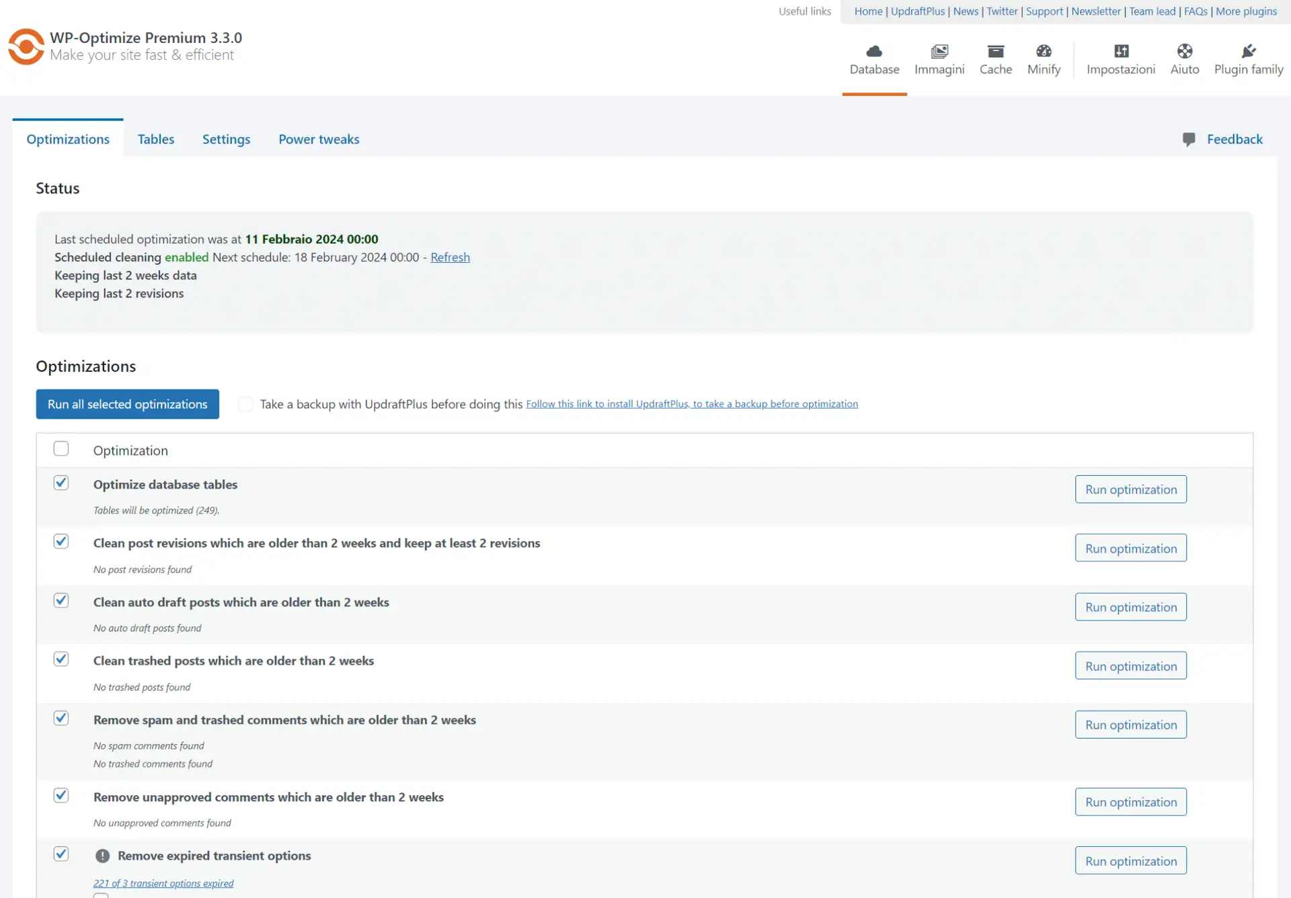The width and height of the screenshot is (1291, 898).
Task: Open the Home useful link
Action: tap(868, 11)
